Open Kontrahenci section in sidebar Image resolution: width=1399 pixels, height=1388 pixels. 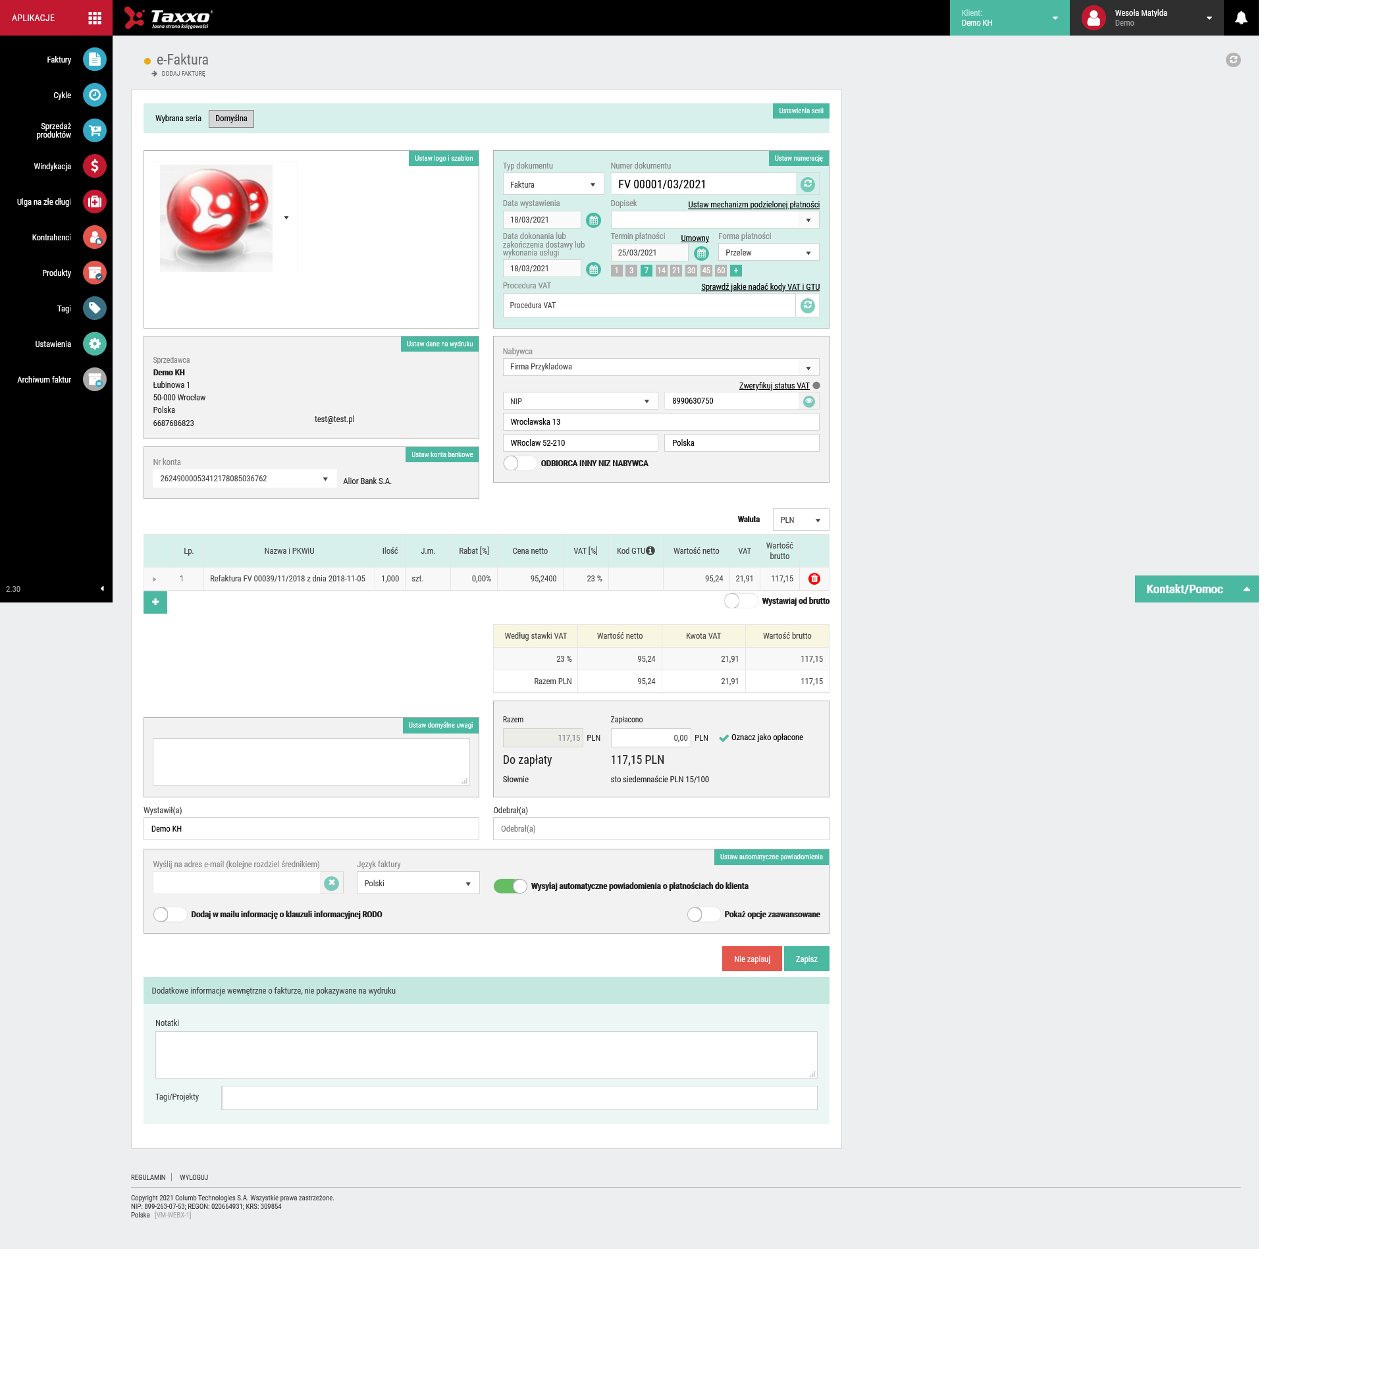click(94, 237)
